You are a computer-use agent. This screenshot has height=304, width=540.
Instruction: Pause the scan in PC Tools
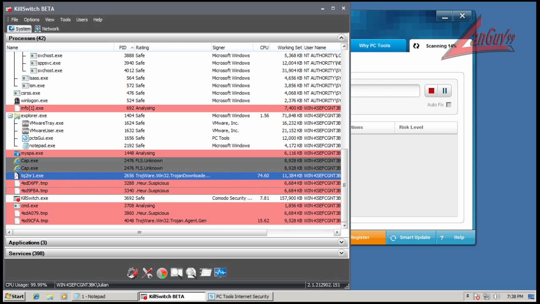tap(445, 91)
